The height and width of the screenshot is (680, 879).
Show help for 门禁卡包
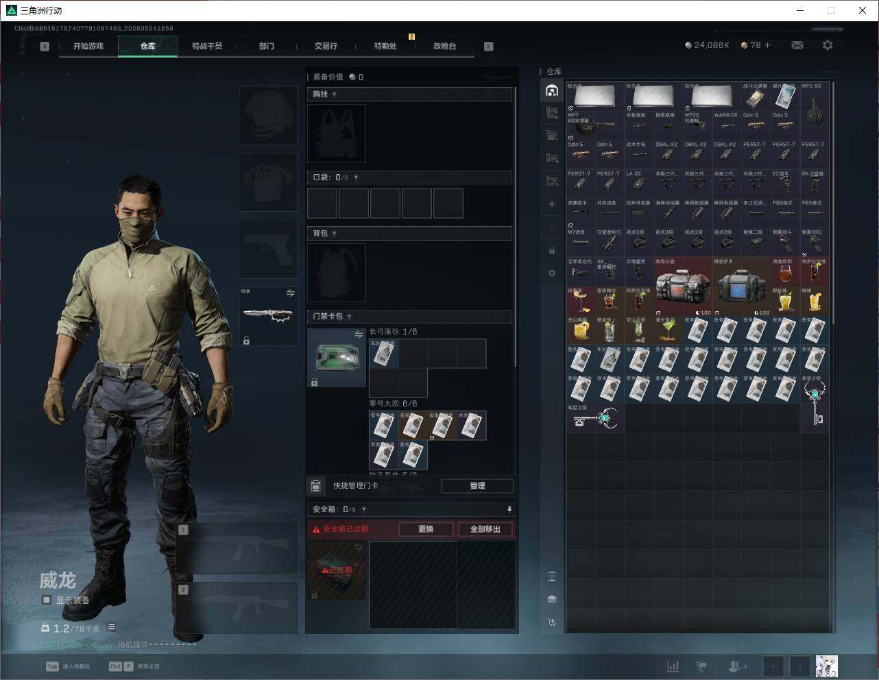pyautogui.click(x=350, y=317)
